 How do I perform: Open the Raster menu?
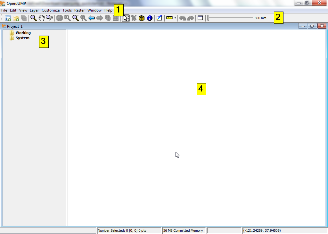tap(79, 10)
